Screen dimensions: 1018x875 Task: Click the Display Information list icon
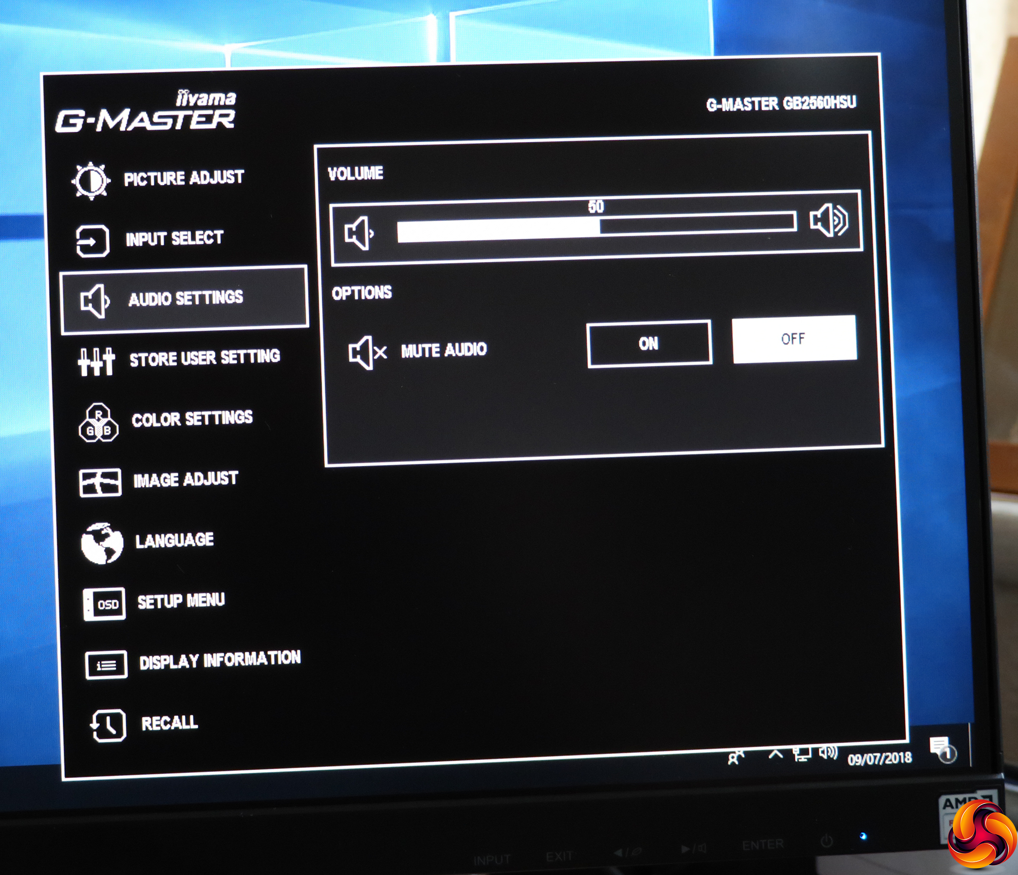[106, 665]
